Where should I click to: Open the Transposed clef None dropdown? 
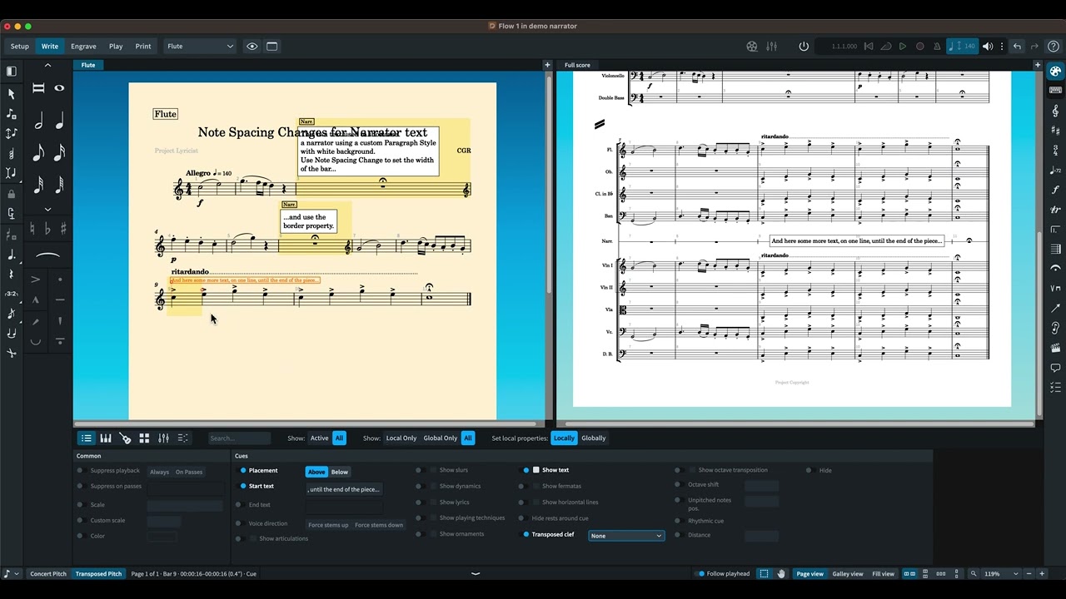(x=626, y=536)
